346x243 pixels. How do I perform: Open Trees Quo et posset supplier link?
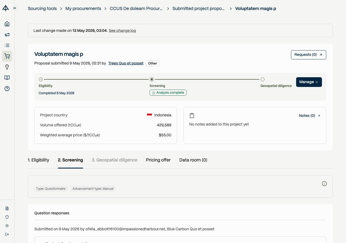126,63
